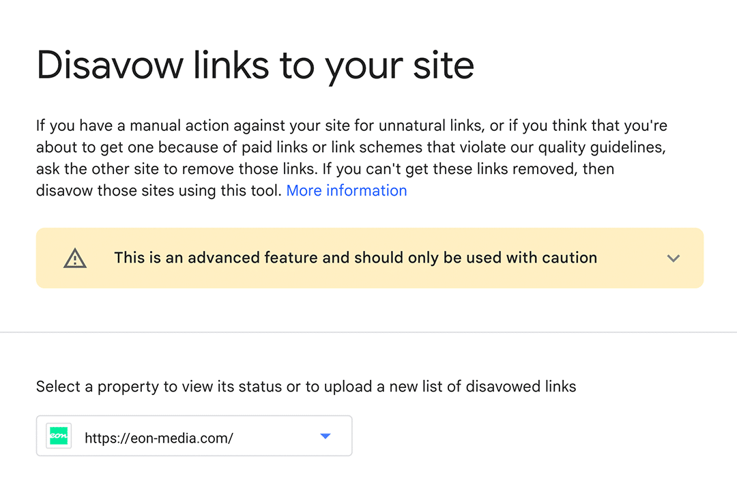Image resolution: width=737 pixels, height=491 pixels.
Task: Click the "Disavow links to your site" heading
Action: [255, 65]
